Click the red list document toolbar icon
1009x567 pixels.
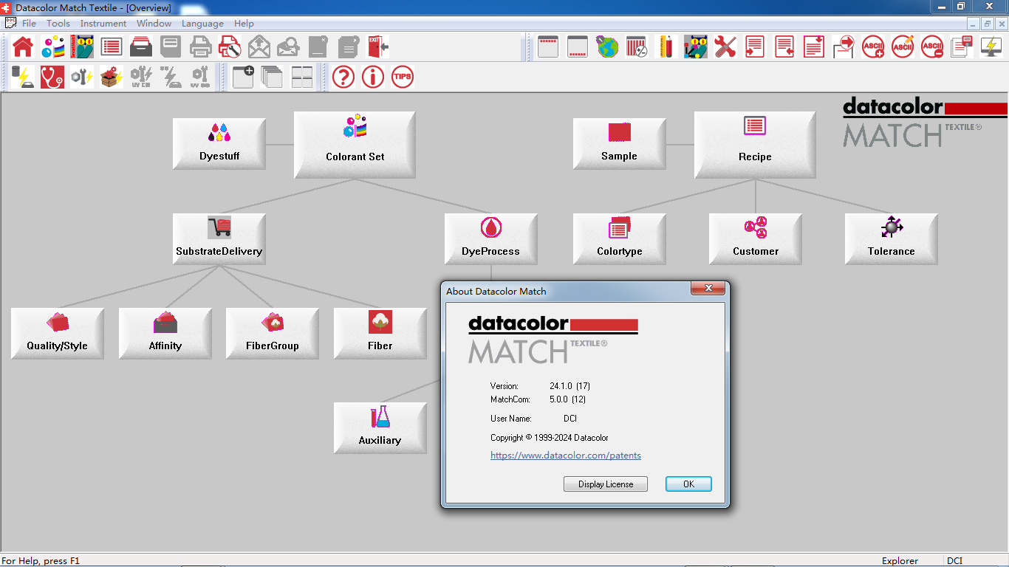(x=112, y=47)
